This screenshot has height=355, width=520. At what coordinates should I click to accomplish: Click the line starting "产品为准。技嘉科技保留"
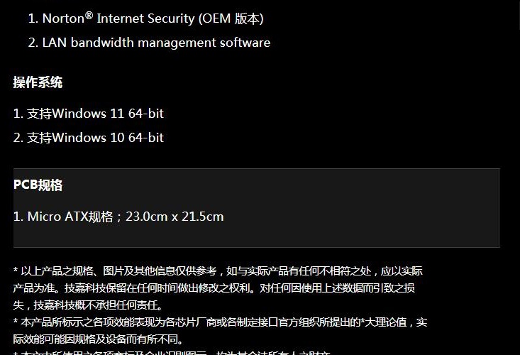tap(214, 288)
